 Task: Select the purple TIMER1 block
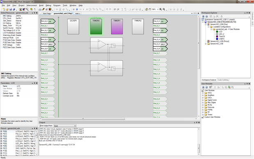[117, 27]
